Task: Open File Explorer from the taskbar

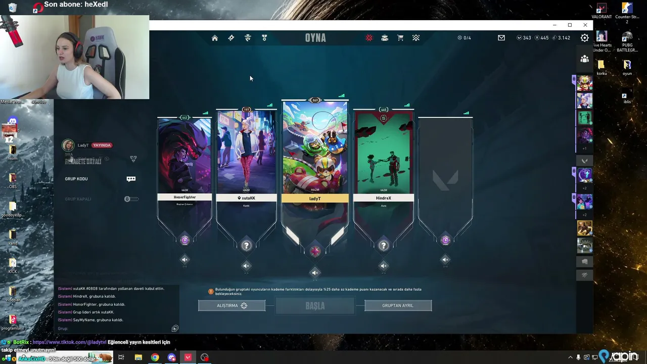Action: [x=138, y=357]
